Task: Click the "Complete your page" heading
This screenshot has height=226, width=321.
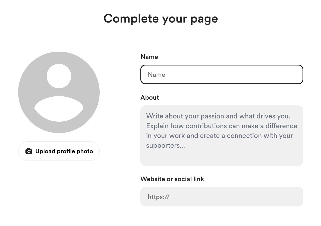Action: click(x=160, y=18)
